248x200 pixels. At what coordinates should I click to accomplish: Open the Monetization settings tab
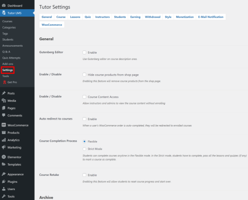pos(185,17)
